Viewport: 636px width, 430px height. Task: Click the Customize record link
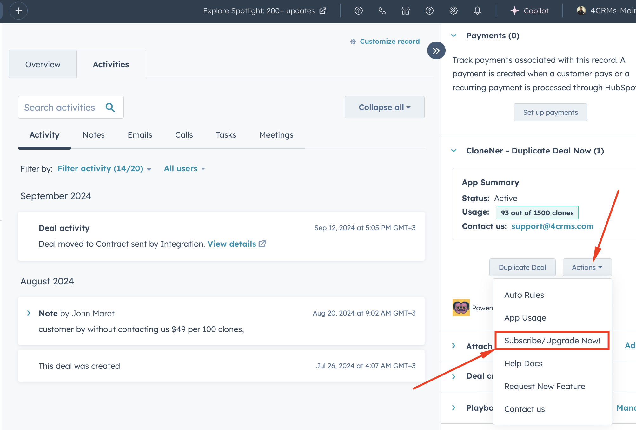pos(385,42)
